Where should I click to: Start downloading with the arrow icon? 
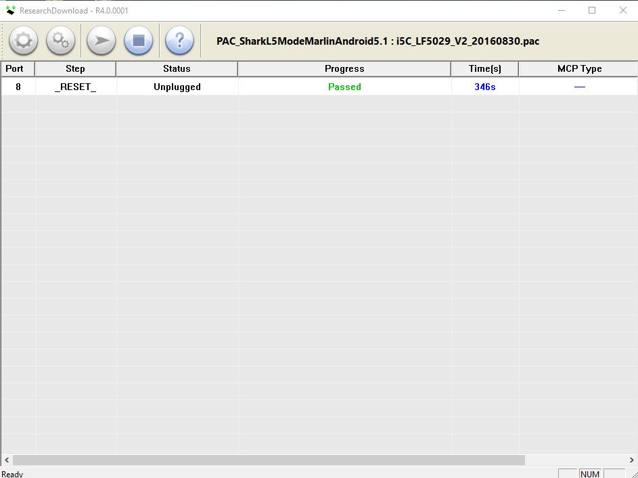(x=100, y=41)
